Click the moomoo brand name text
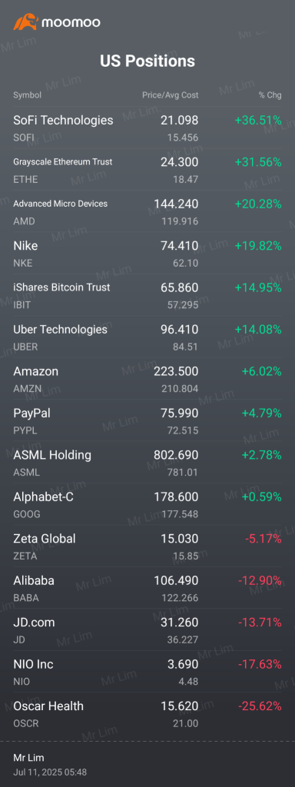Screen dimensions: 295x787 [71, 22]
